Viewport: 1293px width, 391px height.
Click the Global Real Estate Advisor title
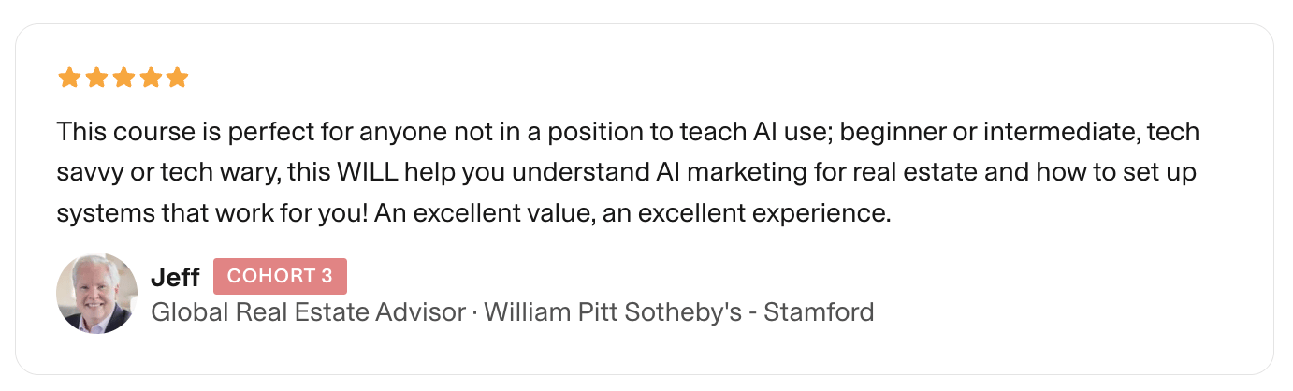(308, 311)
